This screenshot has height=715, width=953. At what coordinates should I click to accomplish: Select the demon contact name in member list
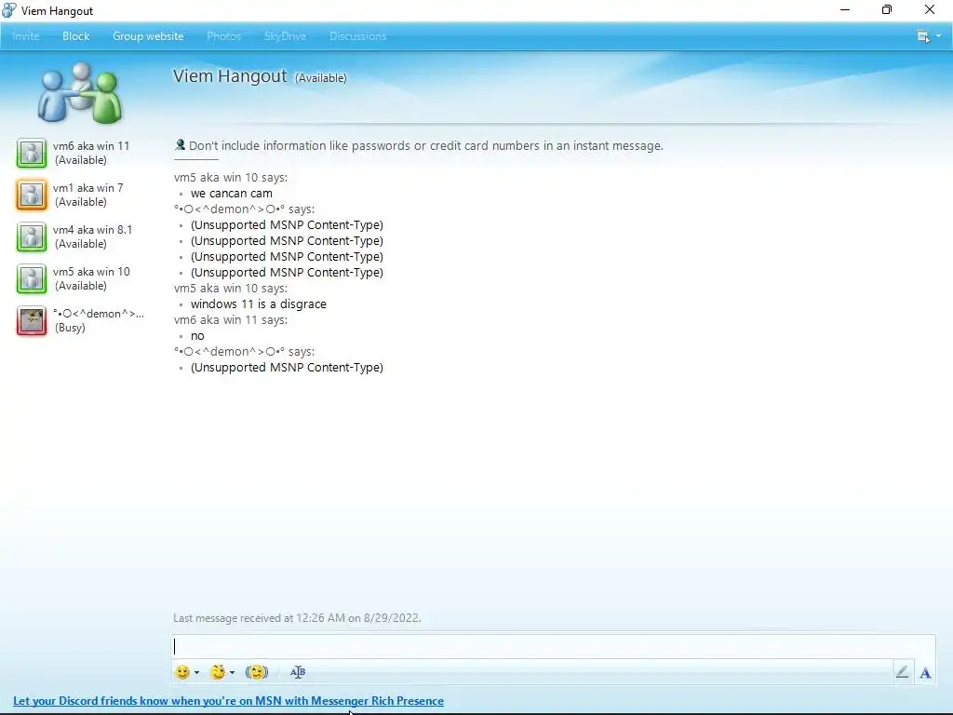(99, 314)
